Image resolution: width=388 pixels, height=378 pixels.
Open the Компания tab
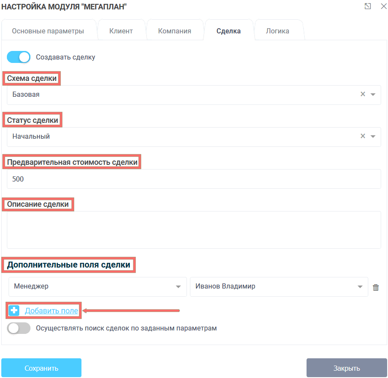pyautogui.click(x=174, y=31)
